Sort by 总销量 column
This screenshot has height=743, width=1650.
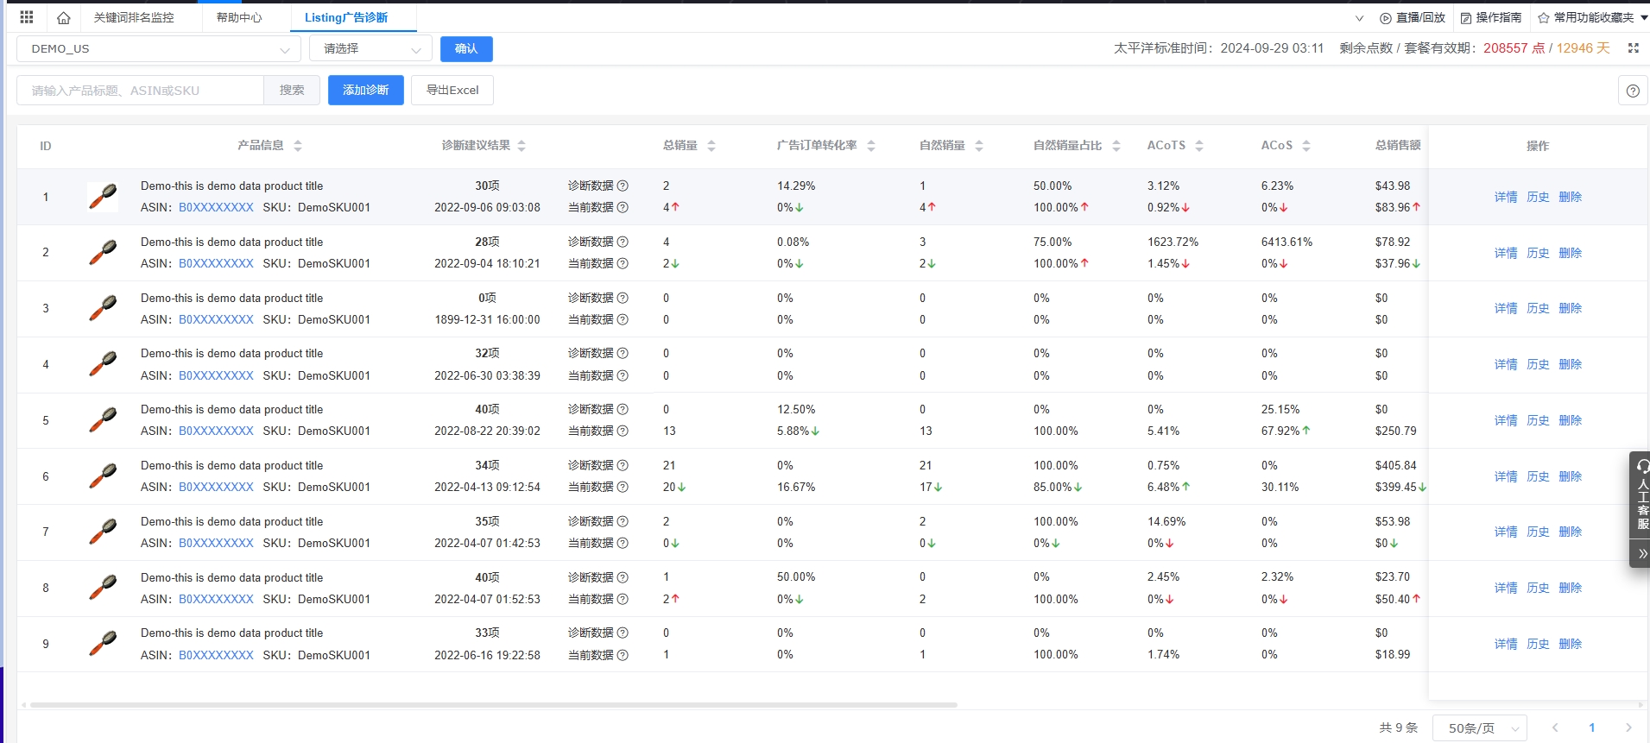(711, 146)
